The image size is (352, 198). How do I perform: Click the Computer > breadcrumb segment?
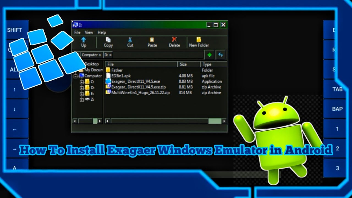click(x=92, y=55)
